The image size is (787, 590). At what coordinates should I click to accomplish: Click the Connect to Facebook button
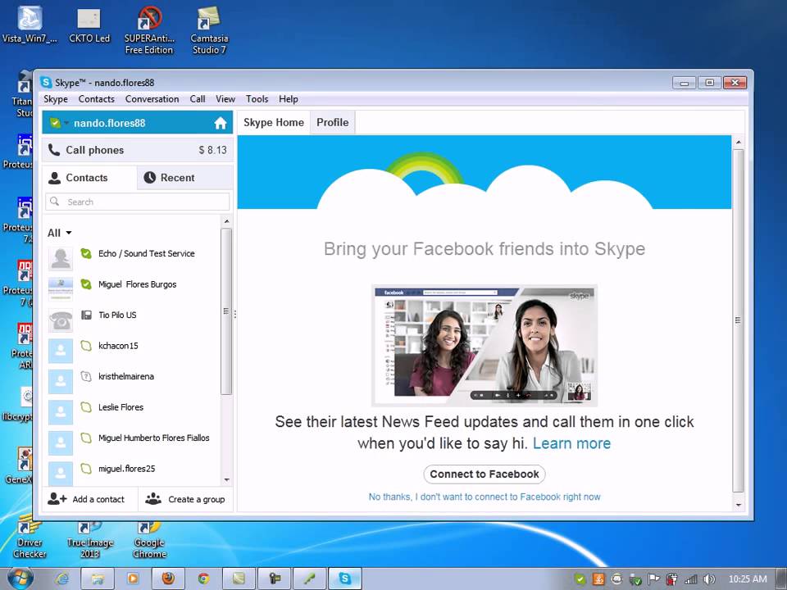coord(484,474)
